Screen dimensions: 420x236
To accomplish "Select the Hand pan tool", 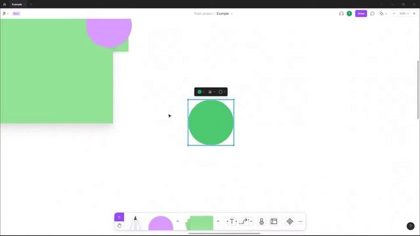I will [x=119, y=226].
